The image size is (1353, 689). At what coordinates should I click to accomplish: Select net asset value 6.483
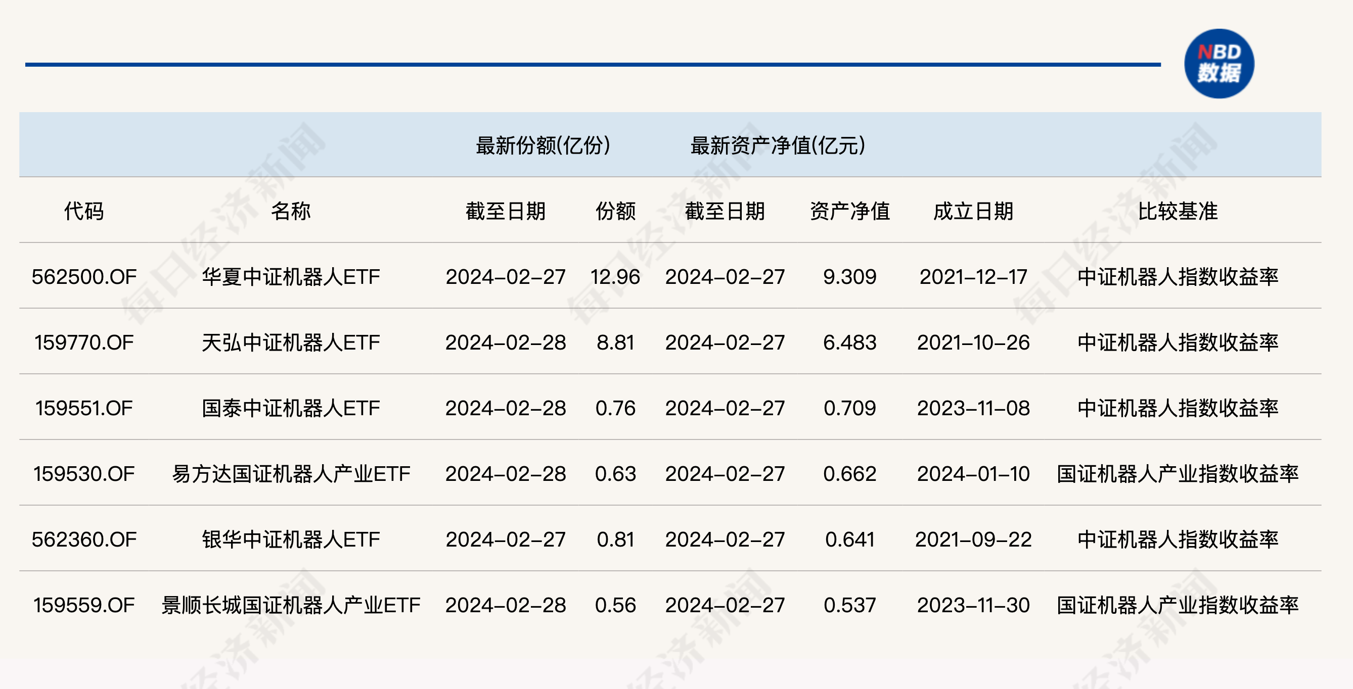[x=850, y=342]
